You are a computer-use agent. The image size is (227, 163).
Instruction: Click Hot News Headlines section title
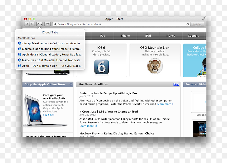pos(93,84)
